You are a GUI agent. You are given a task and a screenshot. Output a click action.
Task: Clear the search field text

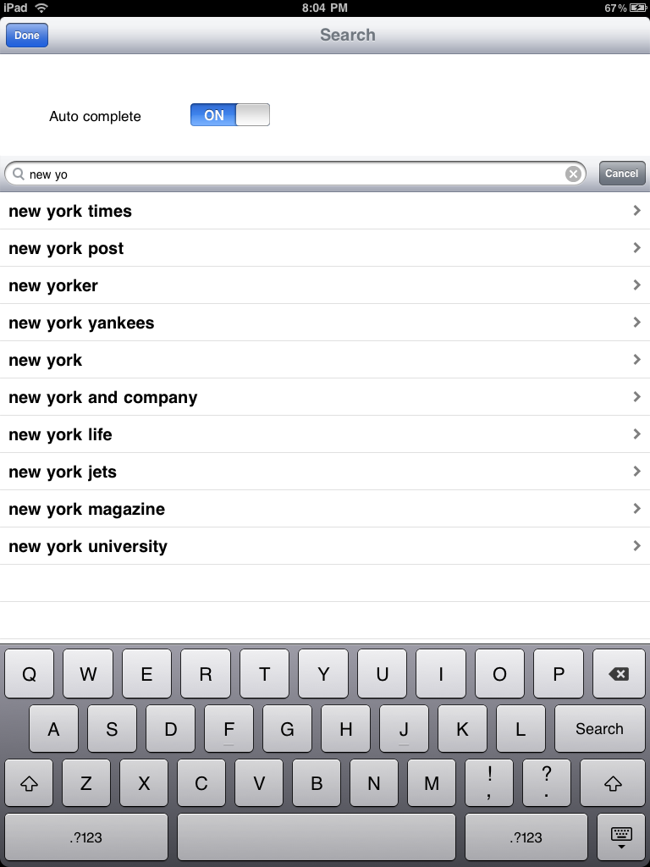574,173
